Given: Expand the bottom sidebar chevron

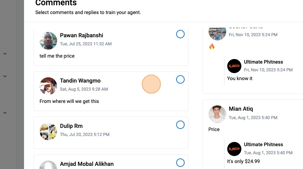Looking at the screenshot, I should coord(5,113).
